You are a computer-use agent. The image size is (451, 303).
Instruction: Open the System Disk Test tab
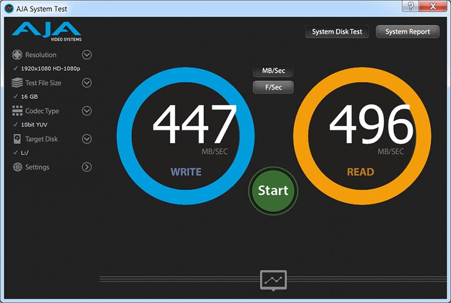click(337, 31)
